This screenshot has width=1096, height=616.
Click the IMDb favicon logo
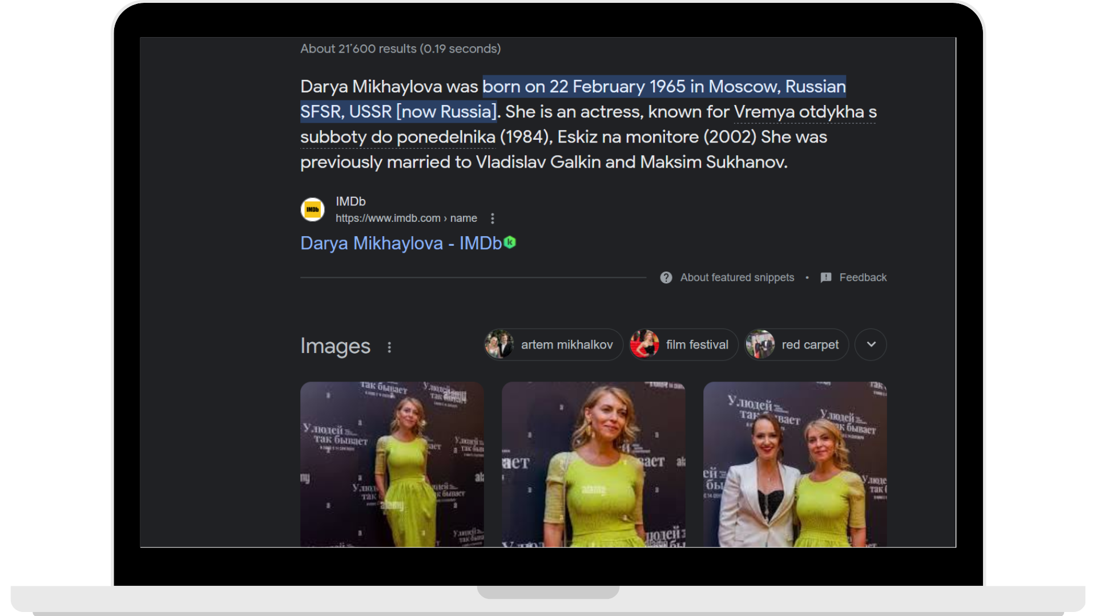coord(312,210)
